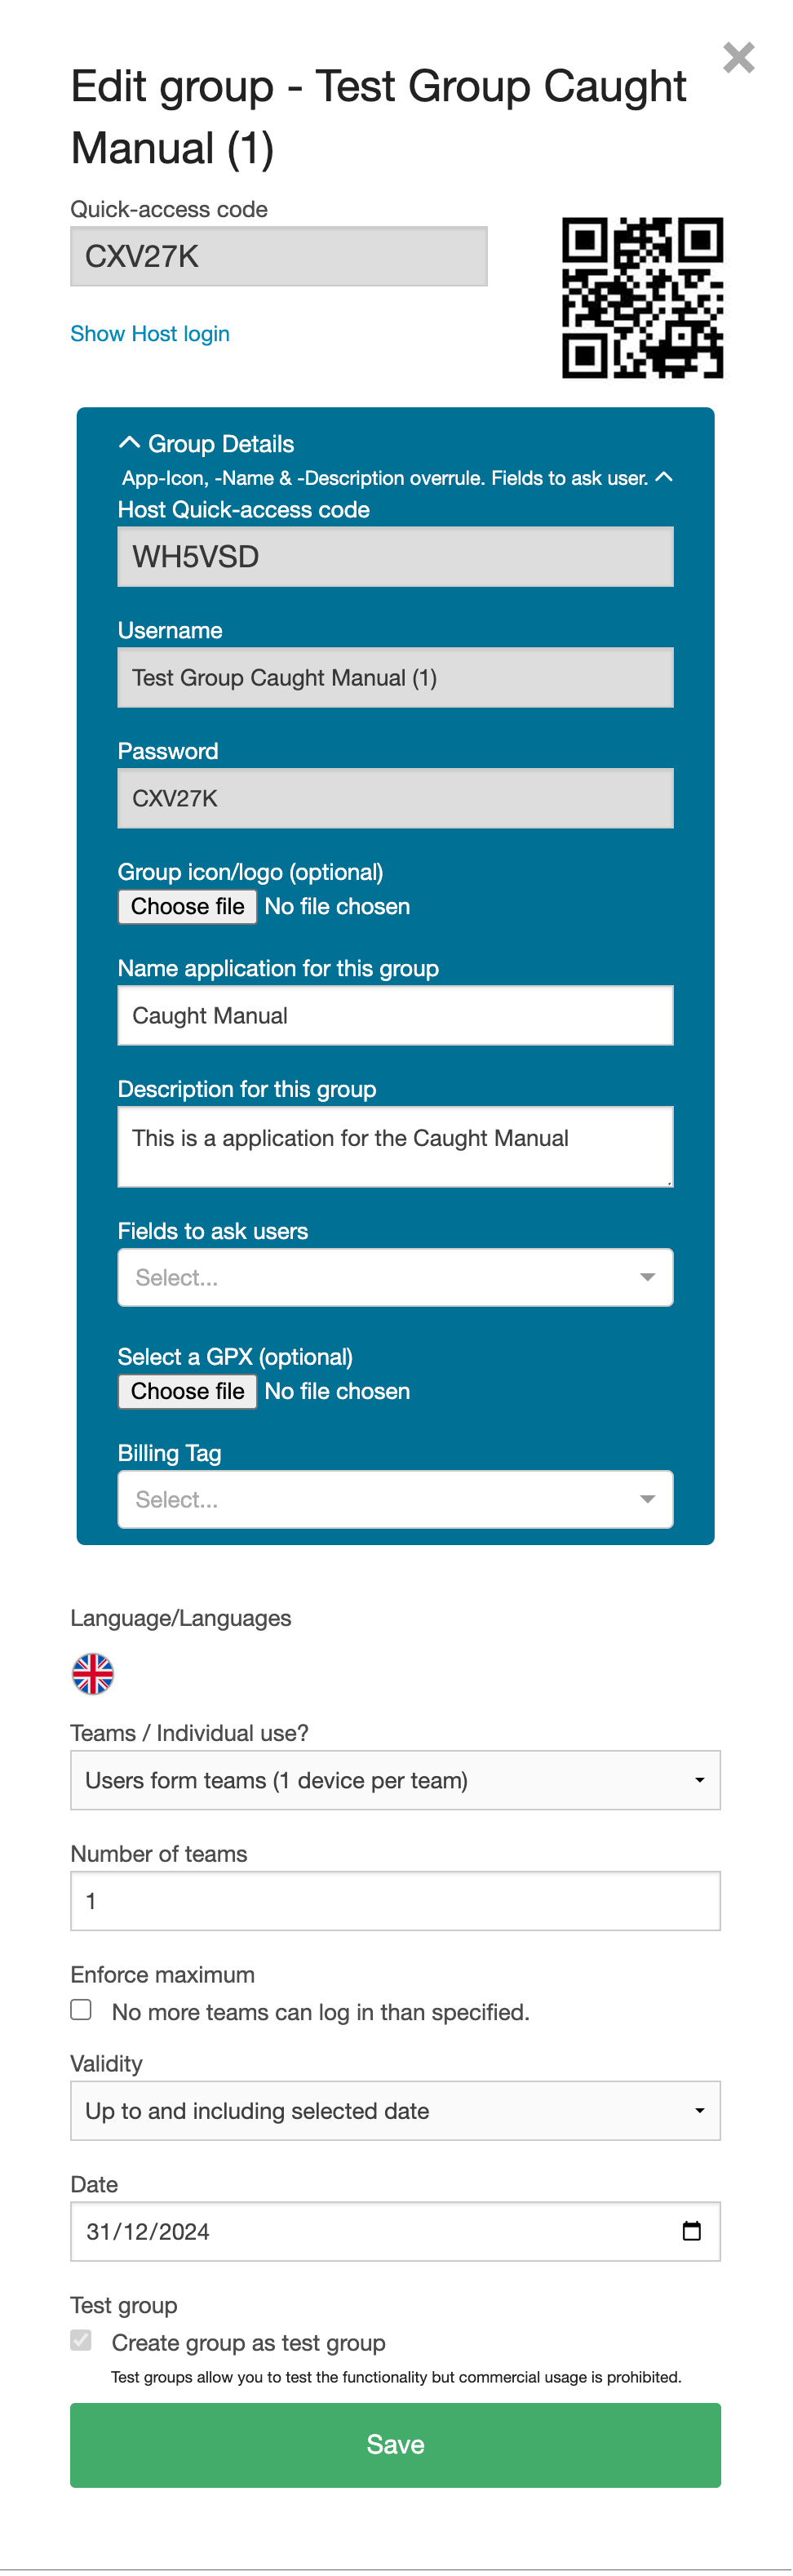Select the English UK flag language
This screenshot has height=2576, width=793.
(x=93, y=1673)
